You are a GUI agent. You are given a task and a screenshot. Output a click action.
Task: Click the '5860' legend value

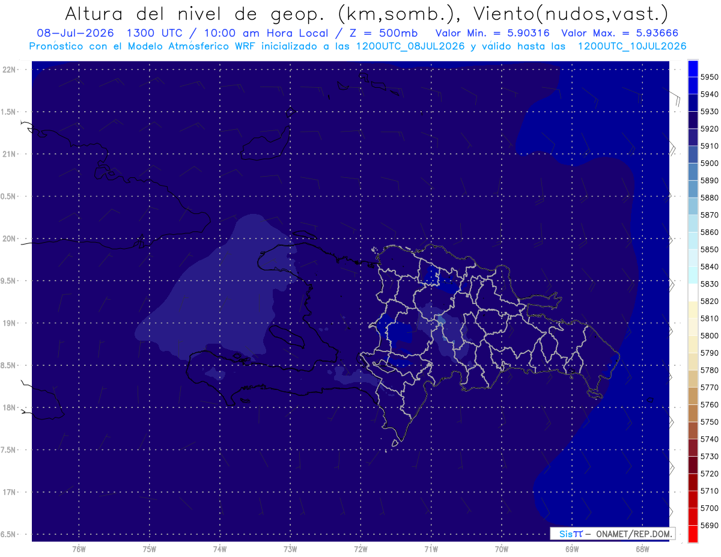pos(710,232)
